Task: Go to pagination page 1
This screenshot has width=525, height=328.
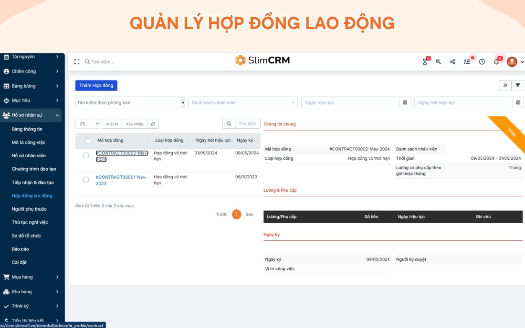Action: [236, 215]
